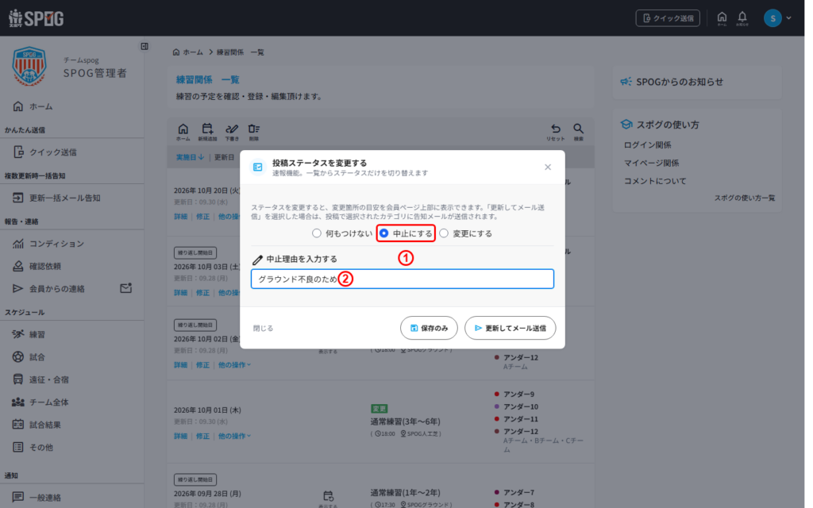
Task: Click ホーム breadcrumb link
Action: pos(187,52)
